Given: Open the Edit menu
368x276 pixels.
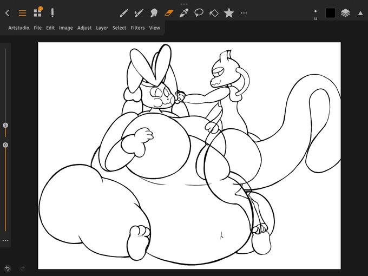Looking at the screenshot, I should tap(50, 28).
